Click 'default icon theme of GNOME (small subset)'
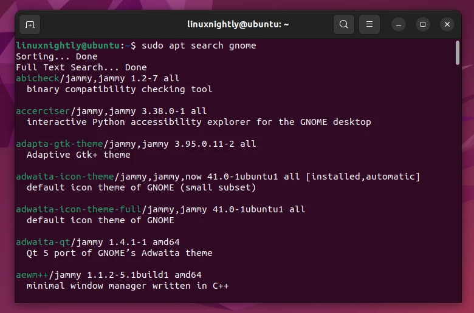Image resolution: width=474 pixels, height=313 pixels. (x=141, y=188)
